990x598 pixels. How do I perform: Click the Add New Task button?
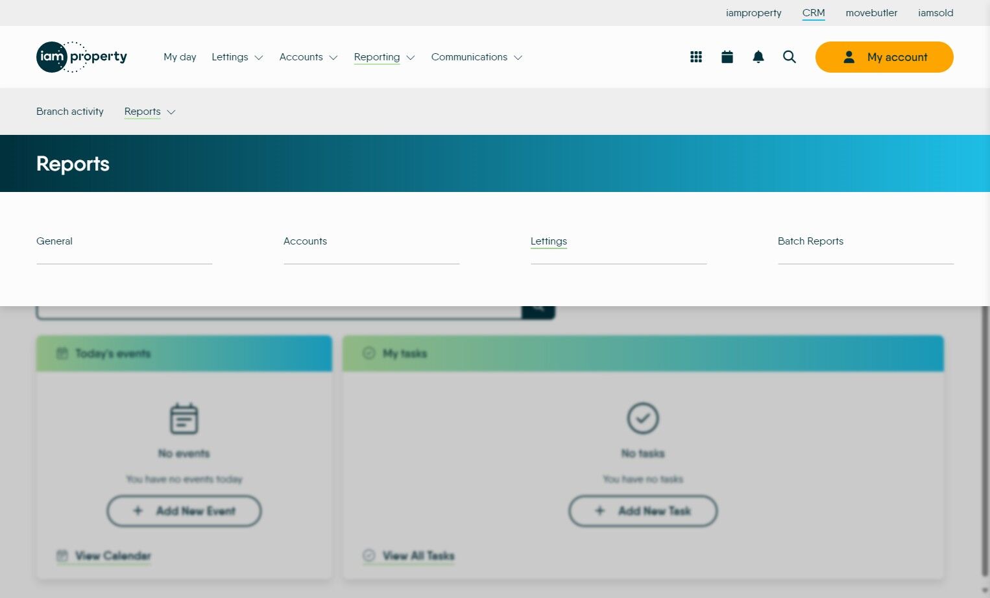(643, 511)
